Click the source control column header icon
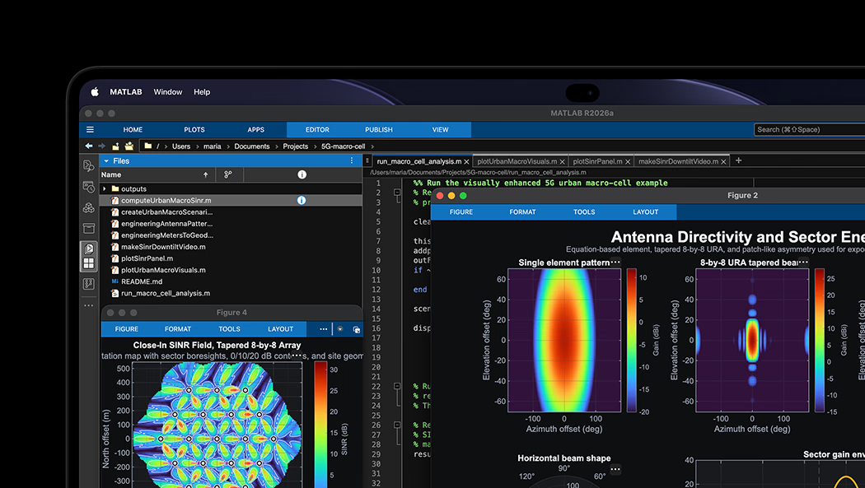 [228, 174]
